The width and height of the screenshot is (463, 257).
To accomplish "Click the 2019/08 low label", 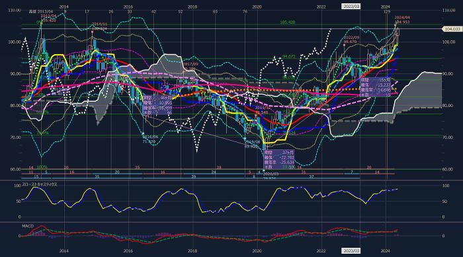I will coord(252,144).
